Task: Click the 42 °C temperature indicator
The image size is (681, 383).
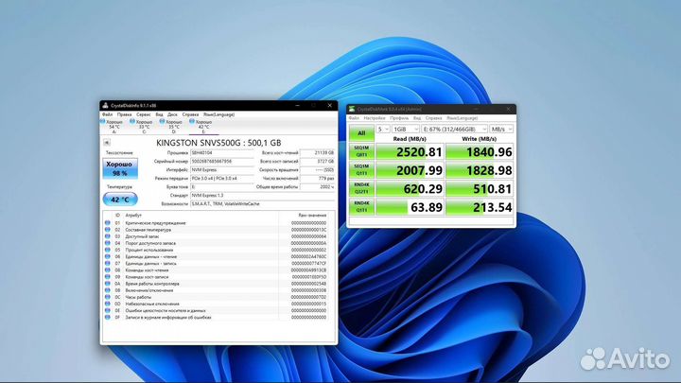Action: pyautogui.click(x=120, y=200)
